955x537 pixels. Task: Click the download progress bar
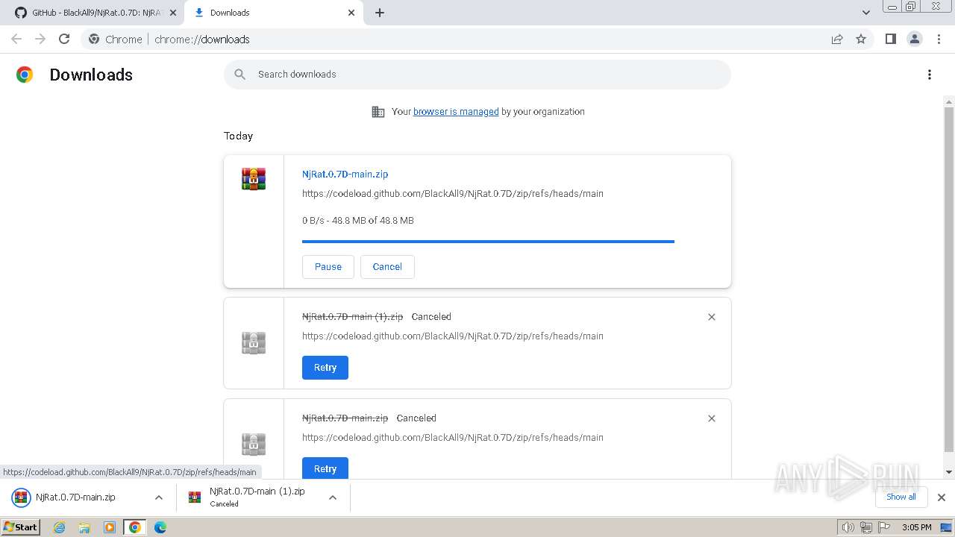(x=488, y=242)
